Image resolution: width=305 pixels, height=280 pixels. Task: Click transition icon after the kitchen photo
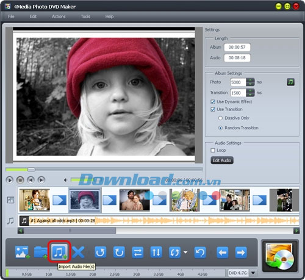pyautogui.click(x=60, y=200)
